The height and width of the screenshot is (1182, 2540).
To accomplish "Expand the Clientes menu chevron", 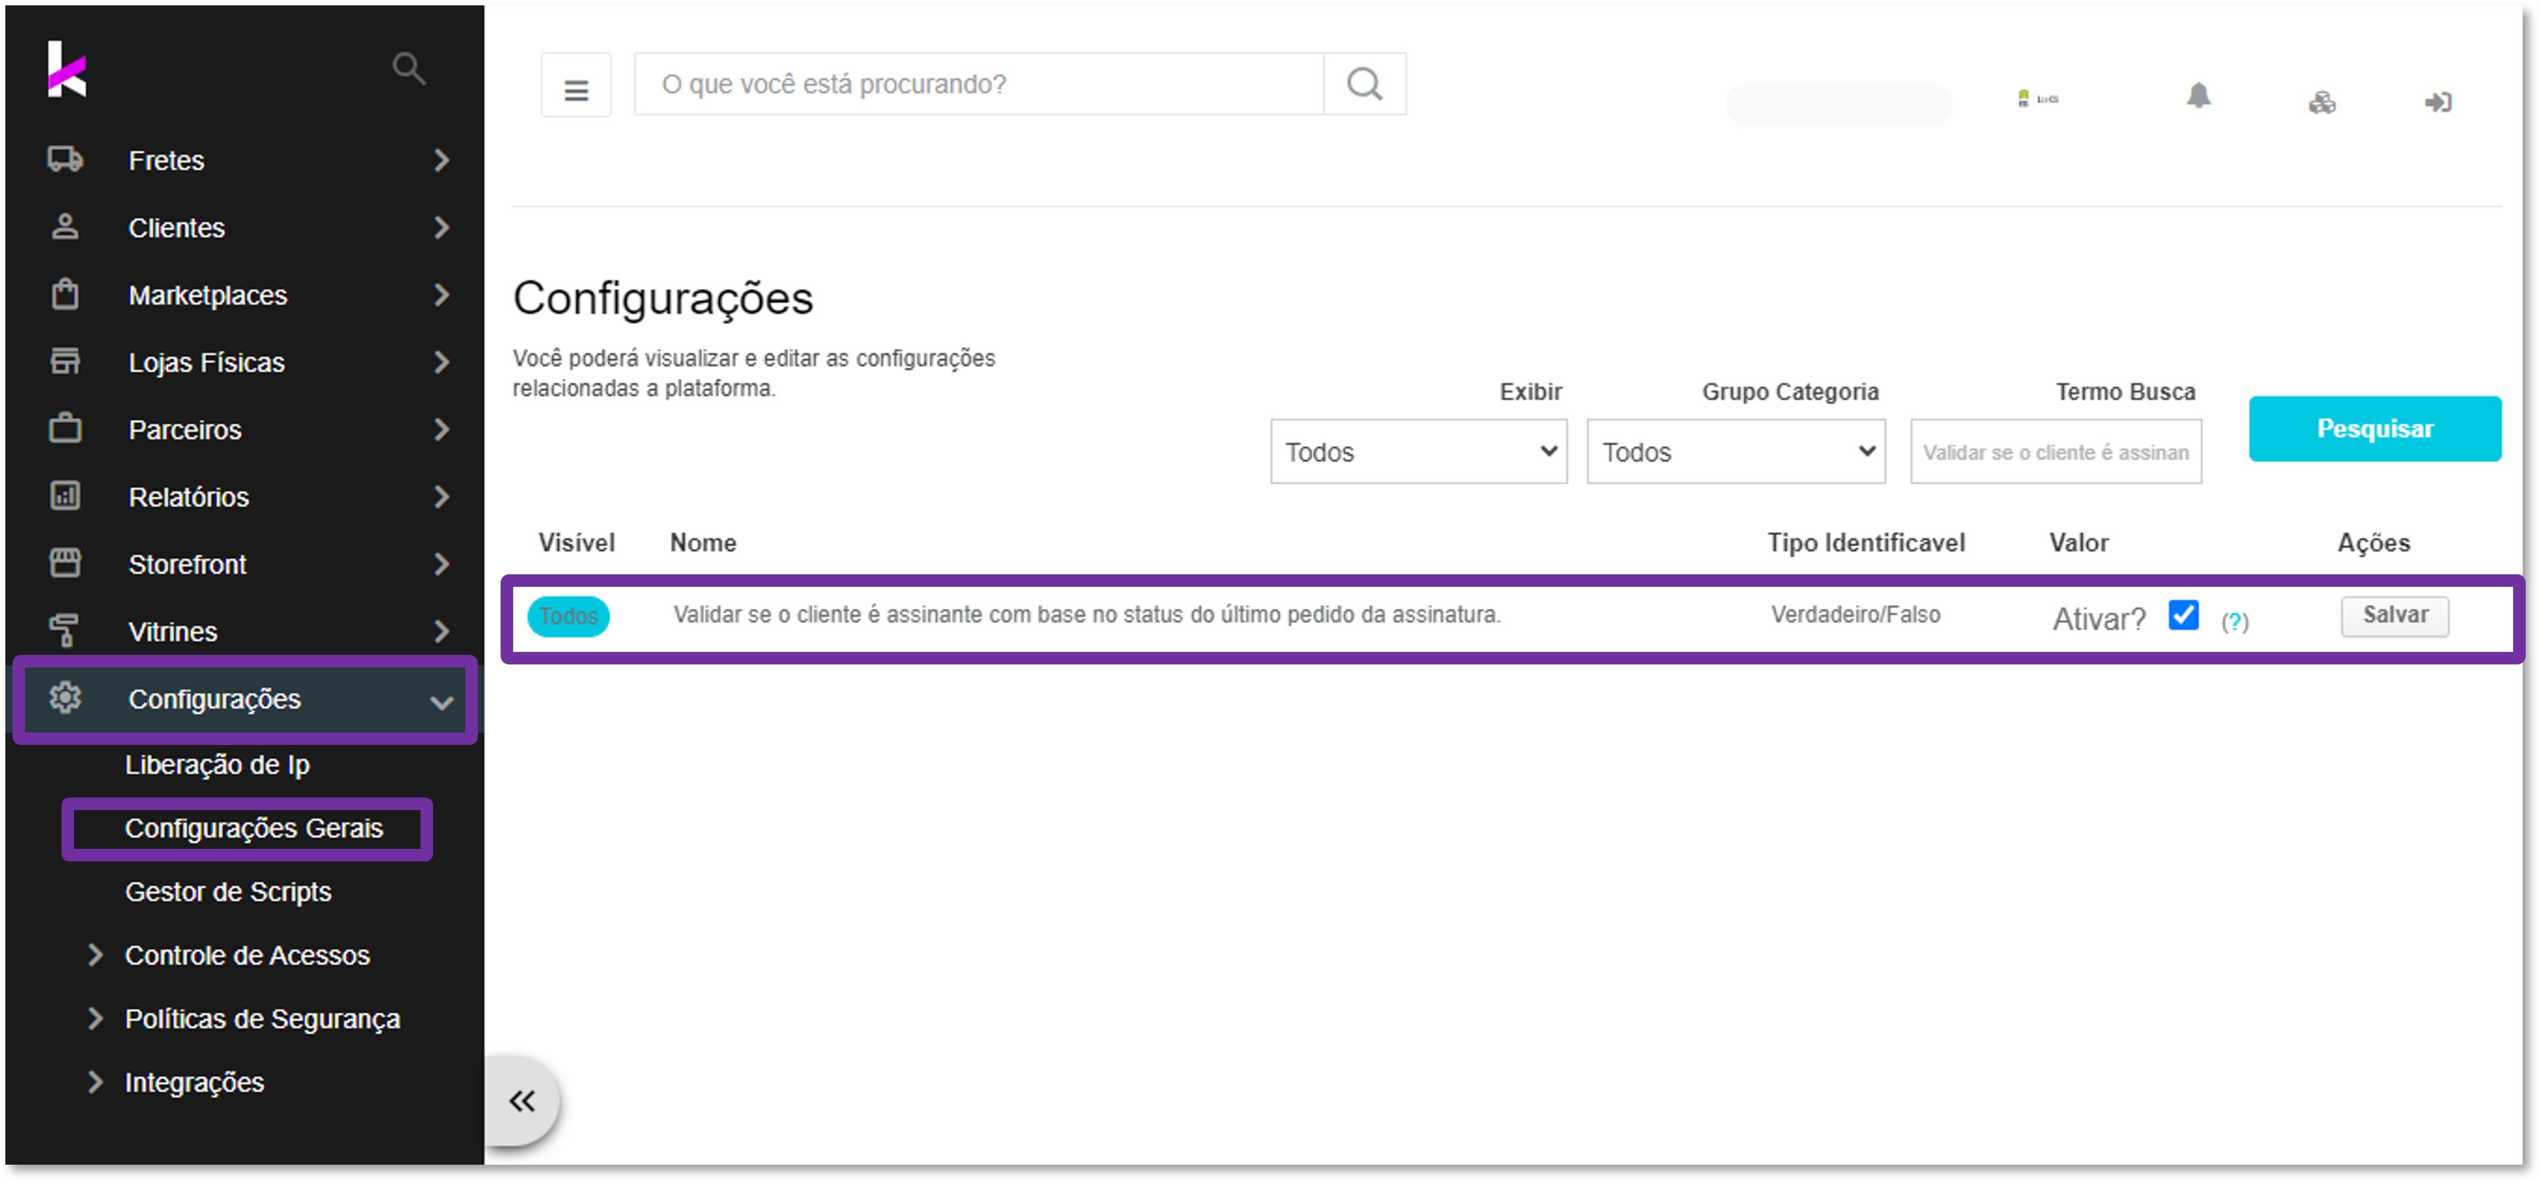I will (441, 227).
